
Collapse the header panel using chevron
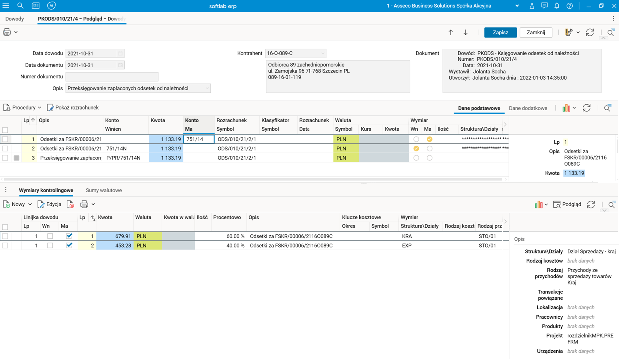coord(603,38)
